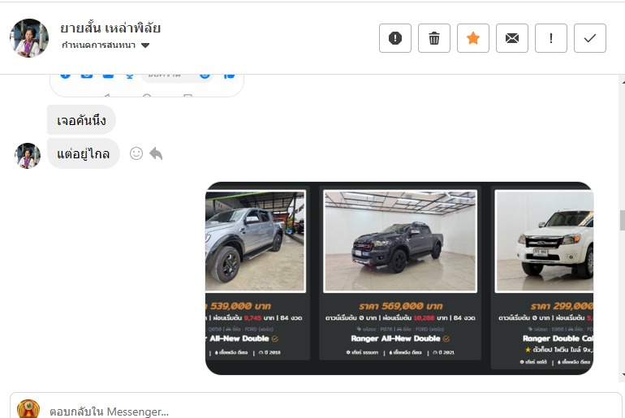Reply to "แต่อยู่ไกล" message with arrow icon
Viewport: 625px width, 418px height.
(x=156, y=153)
